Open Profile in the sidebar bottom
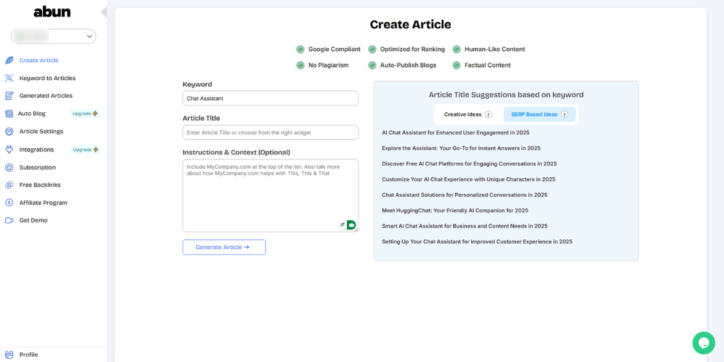724x362 pixels. 28,355
